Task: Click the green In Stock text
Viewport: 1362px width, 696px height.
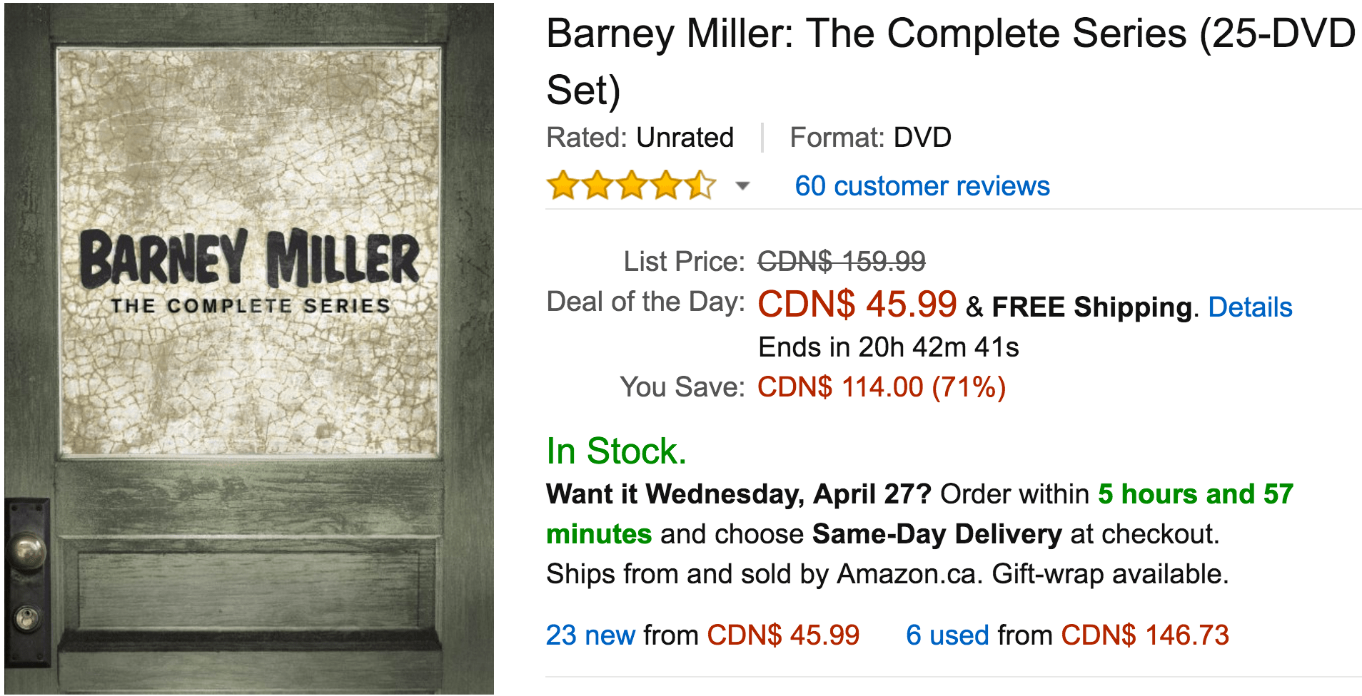Action: (616, 451)
